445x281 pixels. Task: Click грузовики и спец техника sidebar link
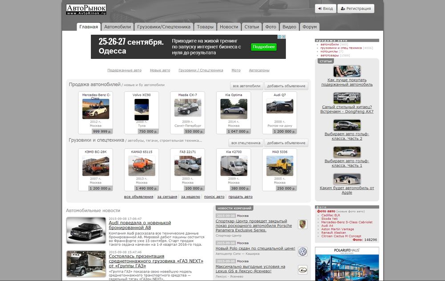(x=341, y=48)
